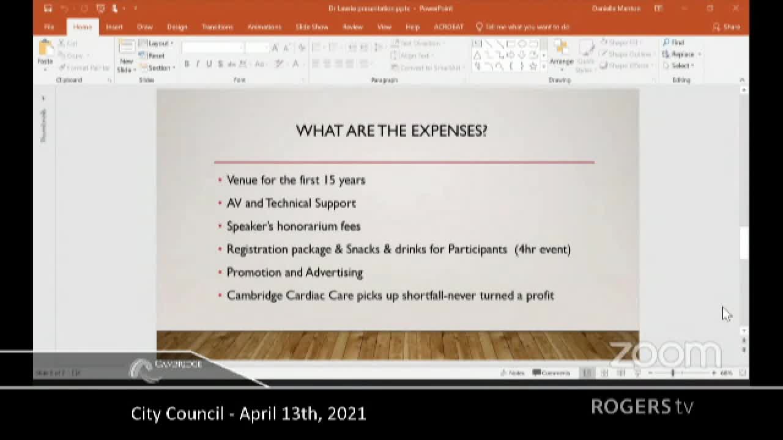Screen dimensions: 783x440
Task: Click the Comments button in status bar
Action: (x=552, y=373)
